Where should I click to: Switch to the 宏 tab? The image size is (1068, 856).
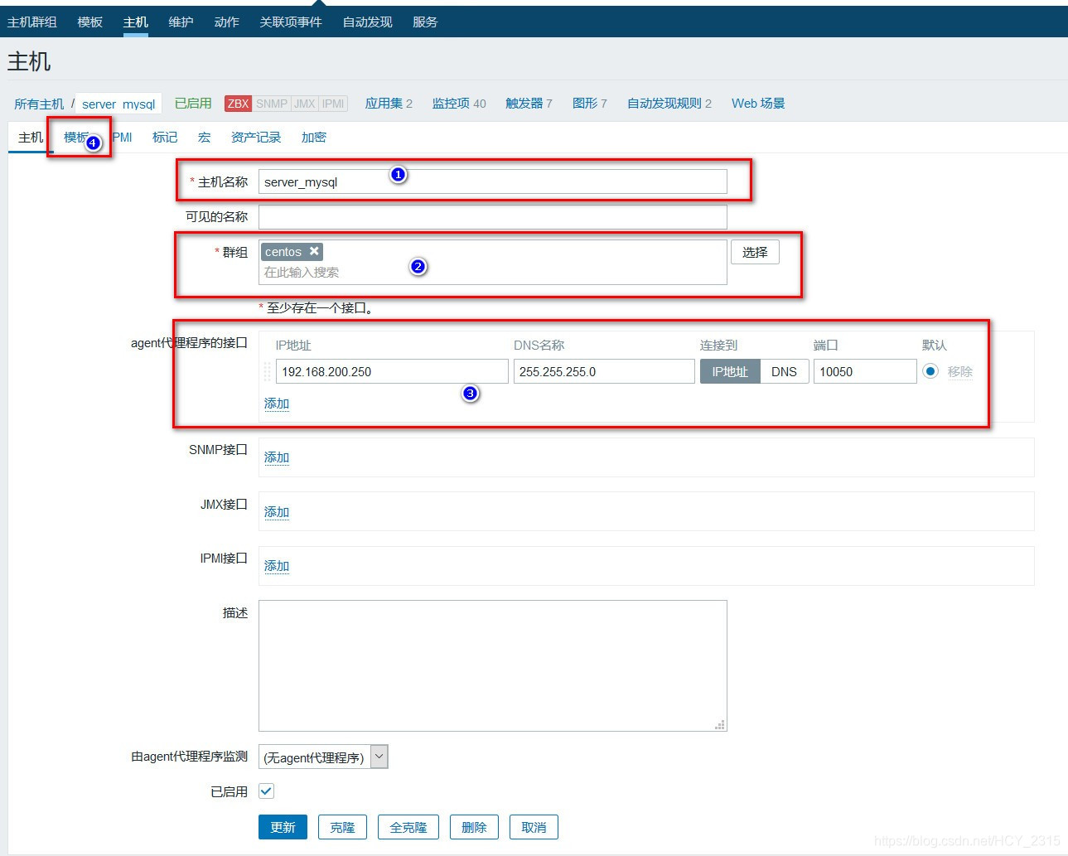(x=205, y=137)
